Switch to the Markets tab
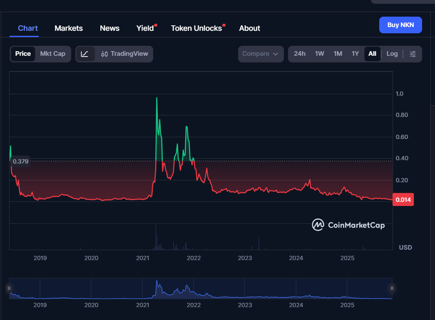435x320 pixels. coord(68,28)
